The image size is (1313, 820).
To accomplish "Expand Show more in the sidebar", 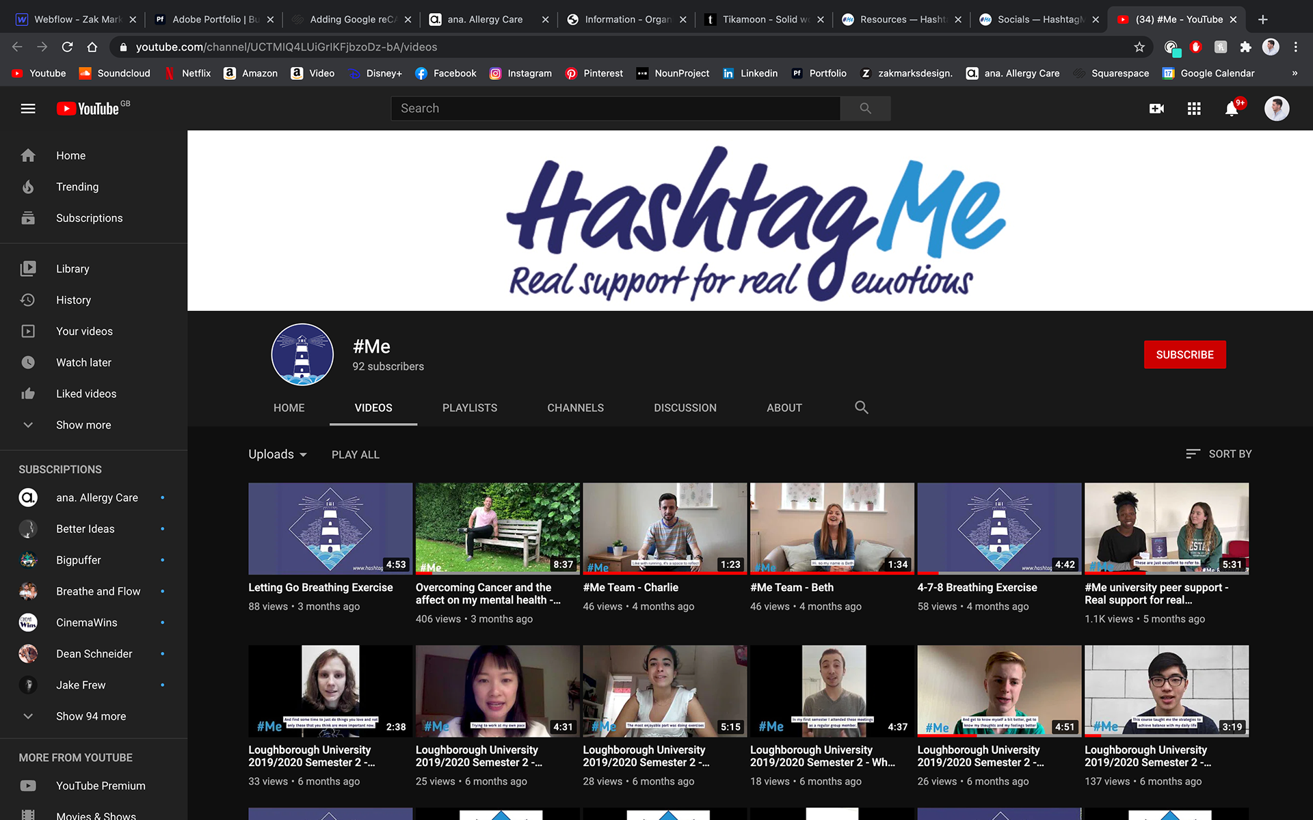I will pyautogui.click(x=94, y=425).
